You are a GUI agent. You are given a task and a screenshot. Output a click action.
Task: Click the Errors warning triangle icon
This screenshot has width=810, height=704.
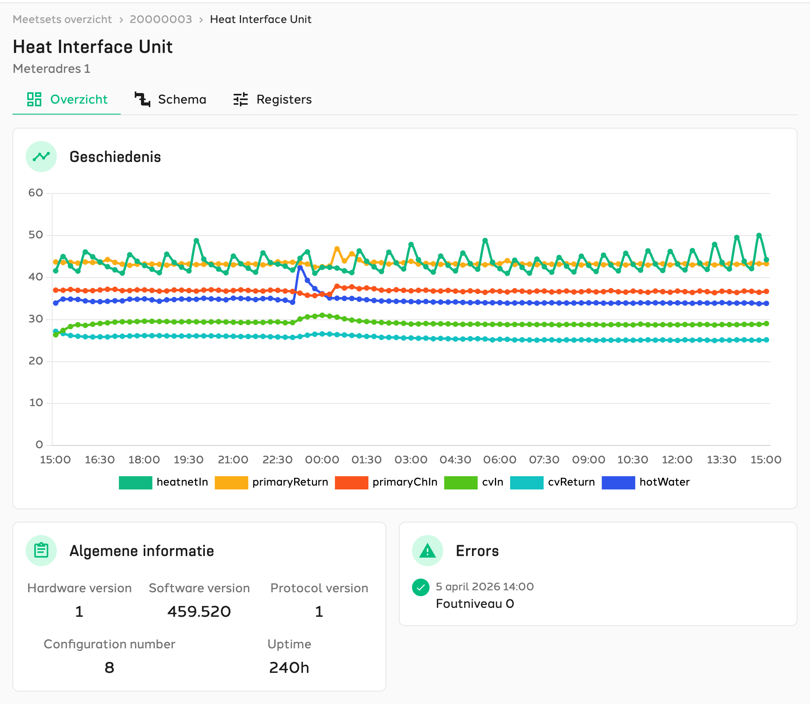(427, 551)
